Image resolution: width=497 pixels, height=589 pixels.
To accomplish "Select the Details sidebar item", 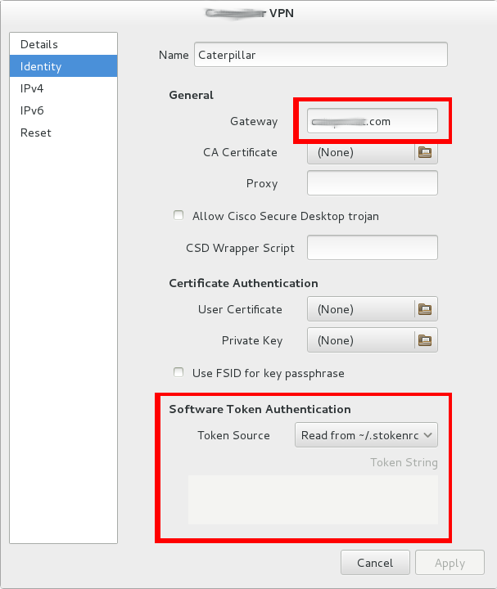I will pos(64,44).
